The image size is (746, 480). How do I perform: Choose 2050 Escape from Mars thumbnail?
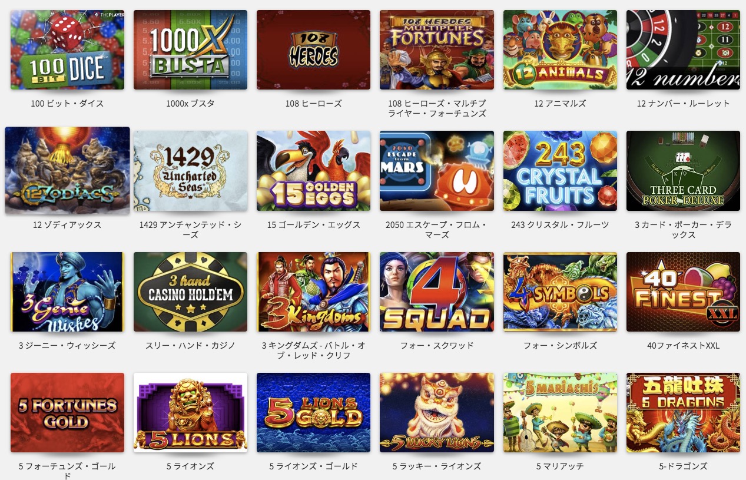pos(437,171)
